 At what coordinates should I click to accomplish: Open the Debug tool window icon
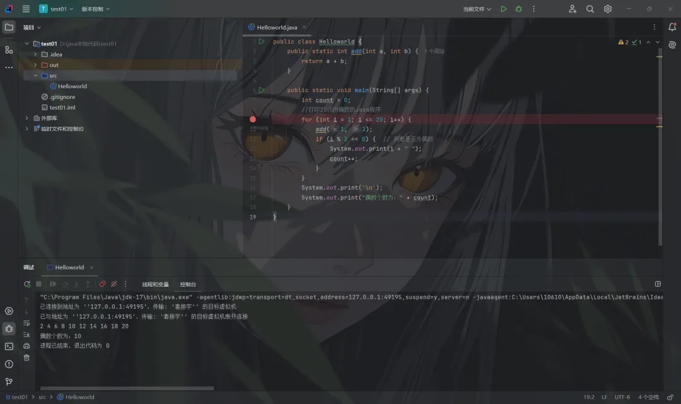pos(9,328)
